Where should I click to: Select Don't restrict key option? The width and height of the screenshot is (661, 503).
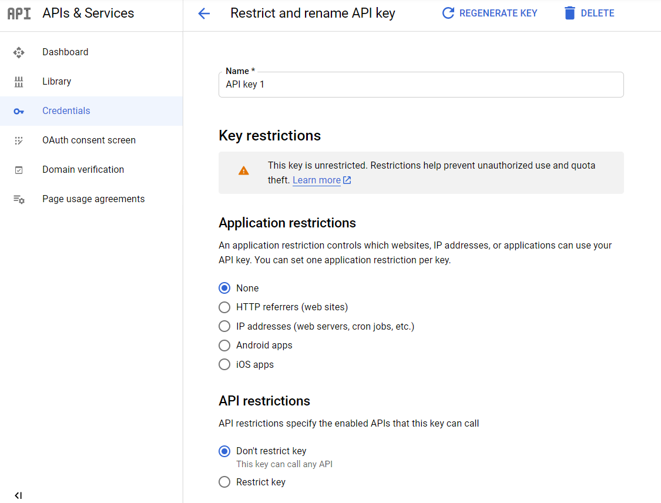pos(224,451)
